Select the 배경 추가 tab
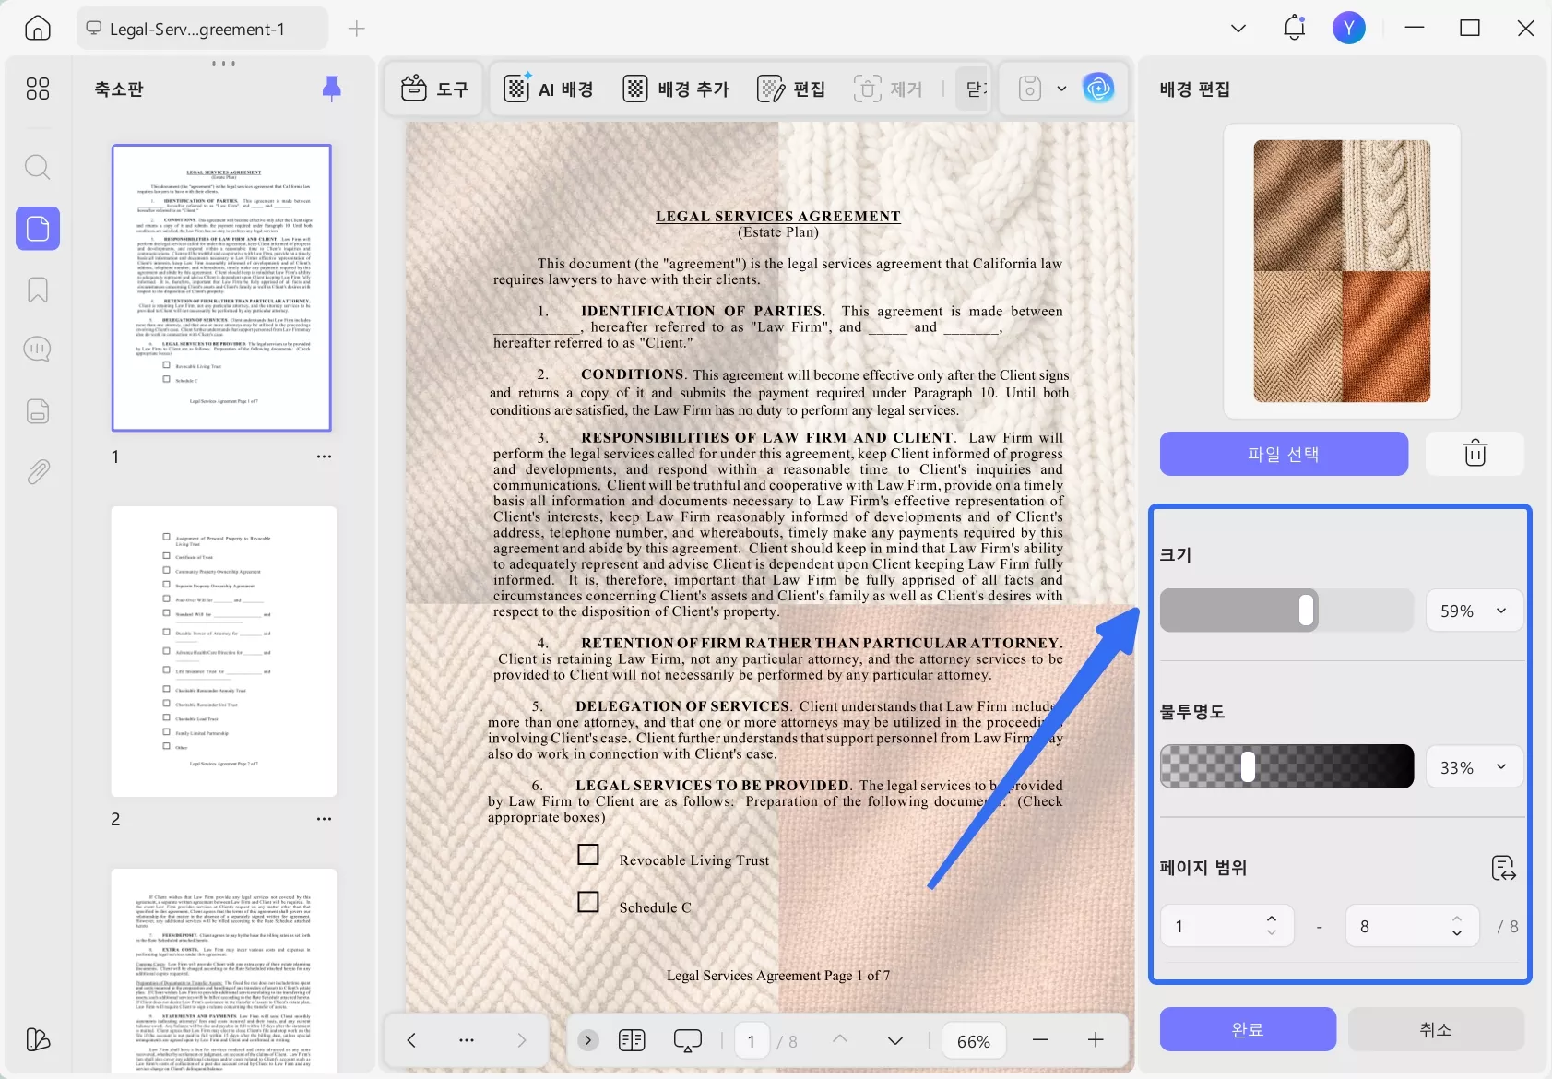Screen dimensions: 1552x1079 (x=676, y=89)
